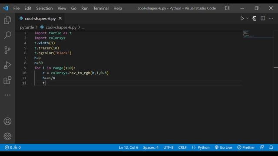Open the Accounts menu
The height and width of the screenshot is (156, 278).
point(7,121)
